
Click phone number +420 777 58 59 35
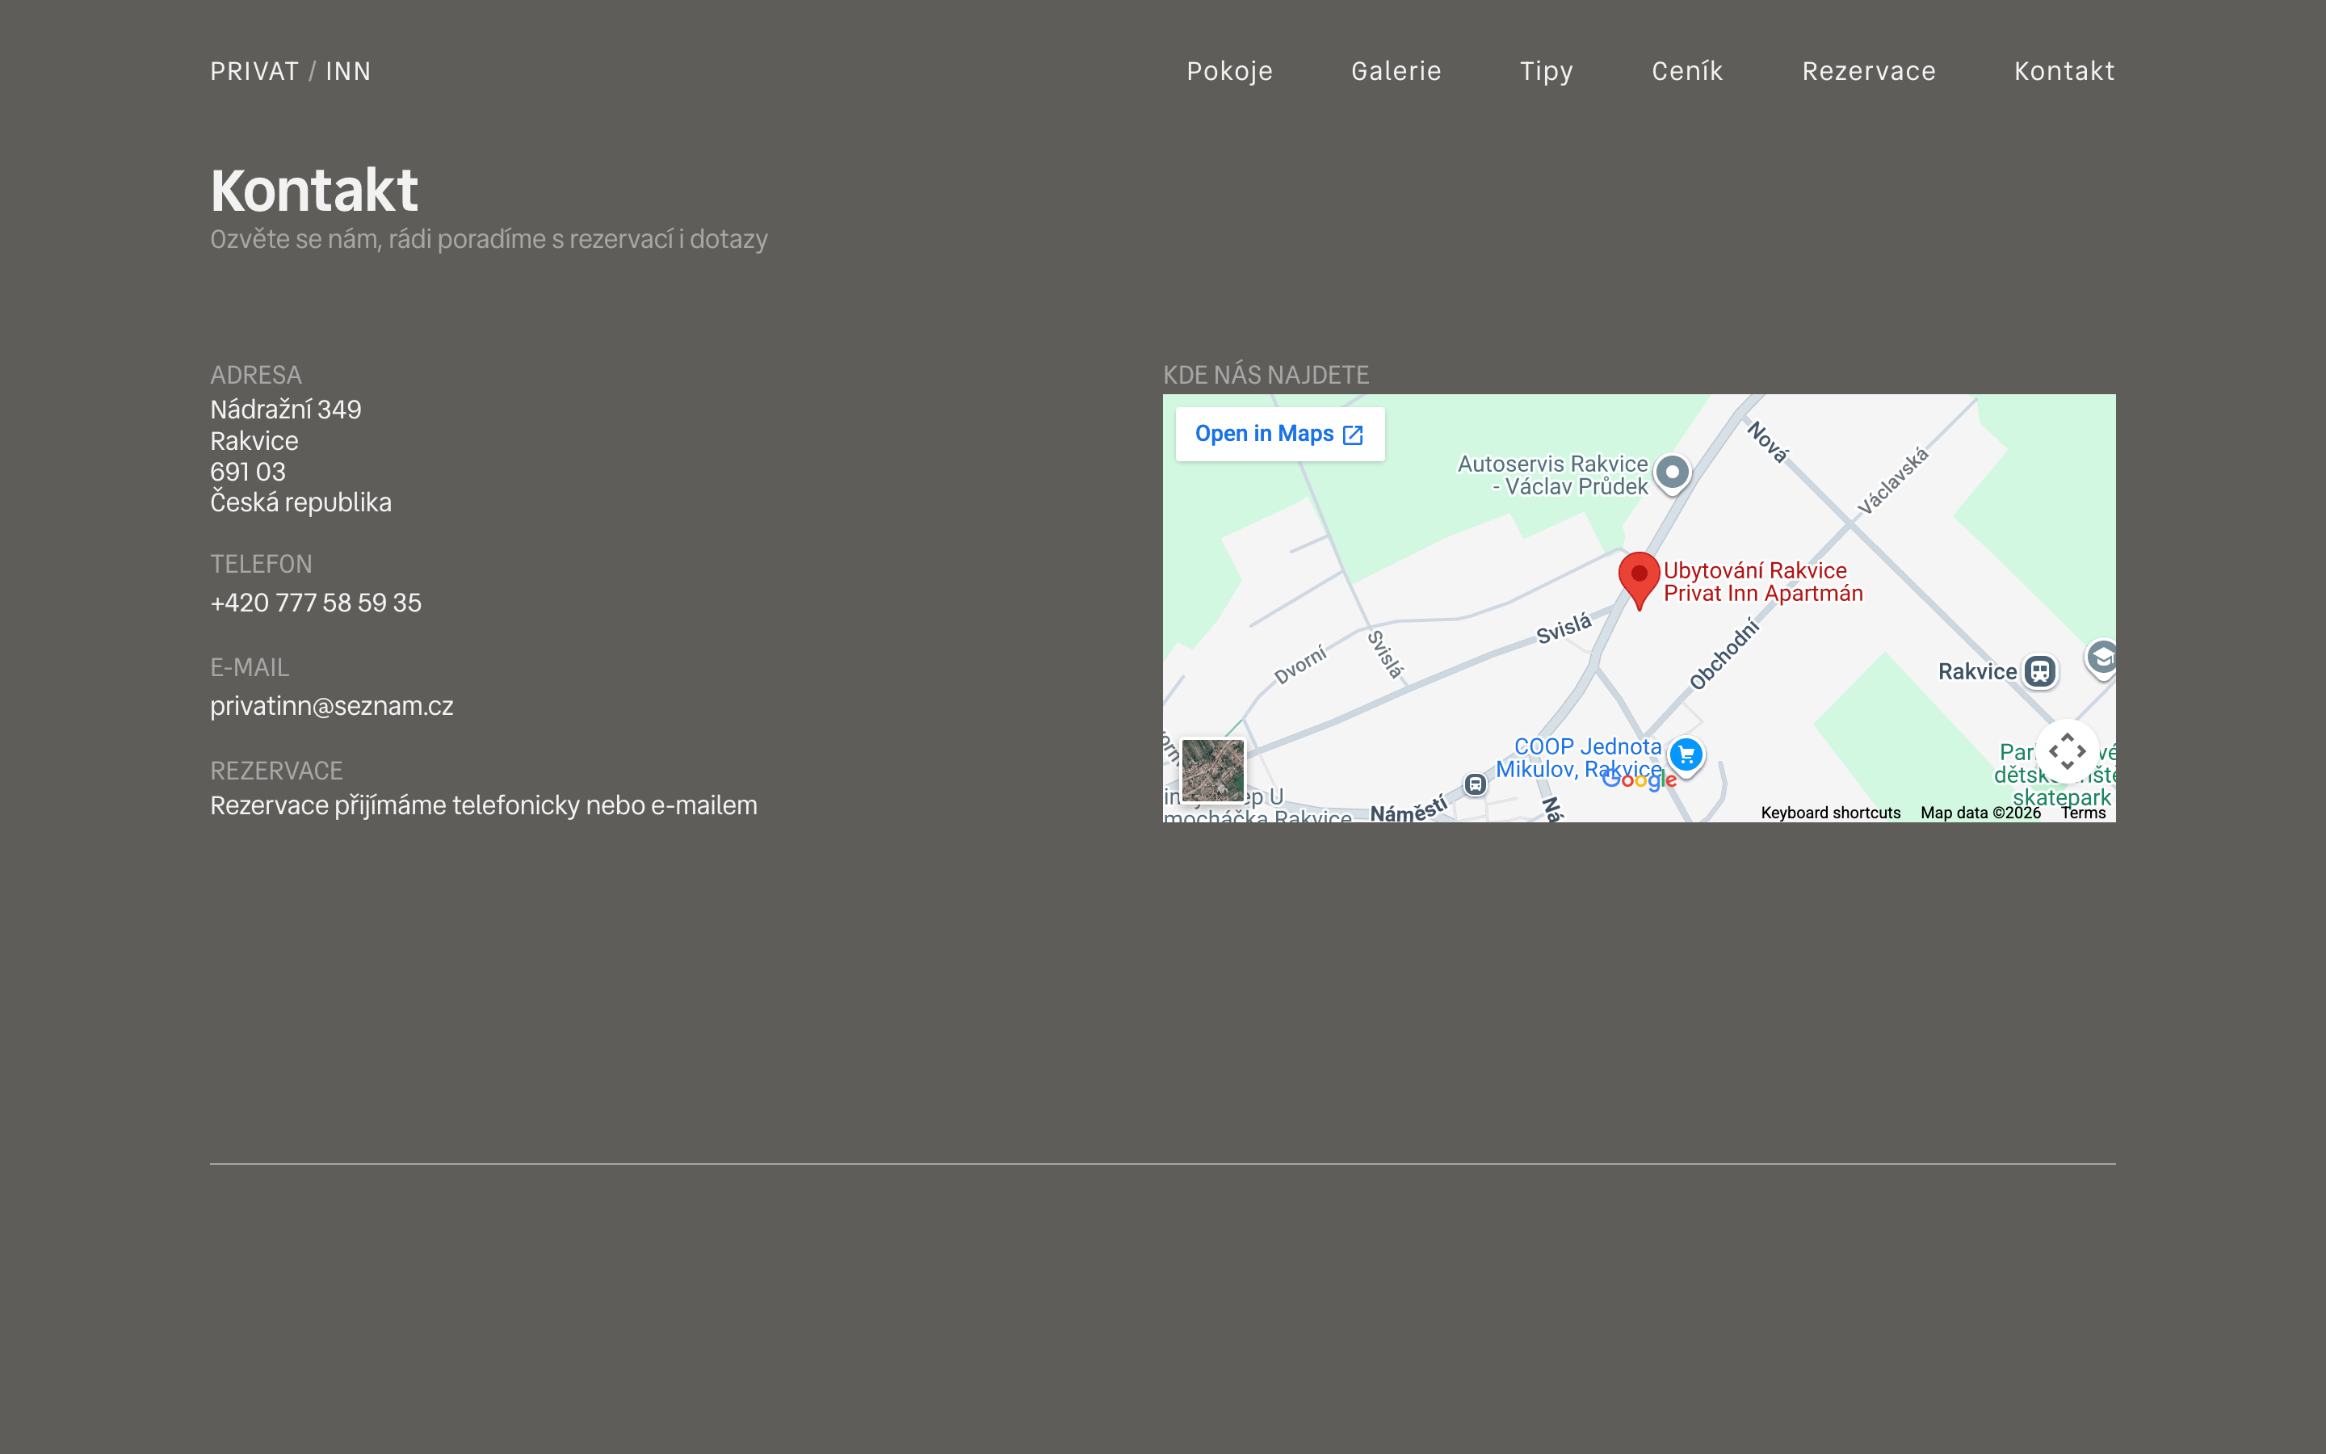tap(317, 603)
